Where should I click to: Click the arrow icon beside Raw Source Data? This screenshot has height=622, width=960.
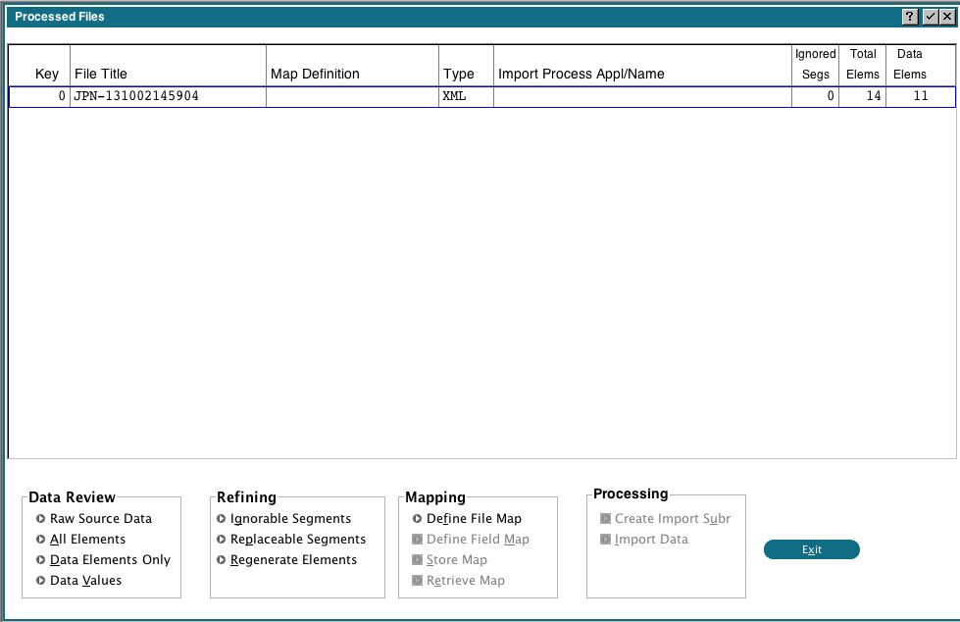[40, 518]
